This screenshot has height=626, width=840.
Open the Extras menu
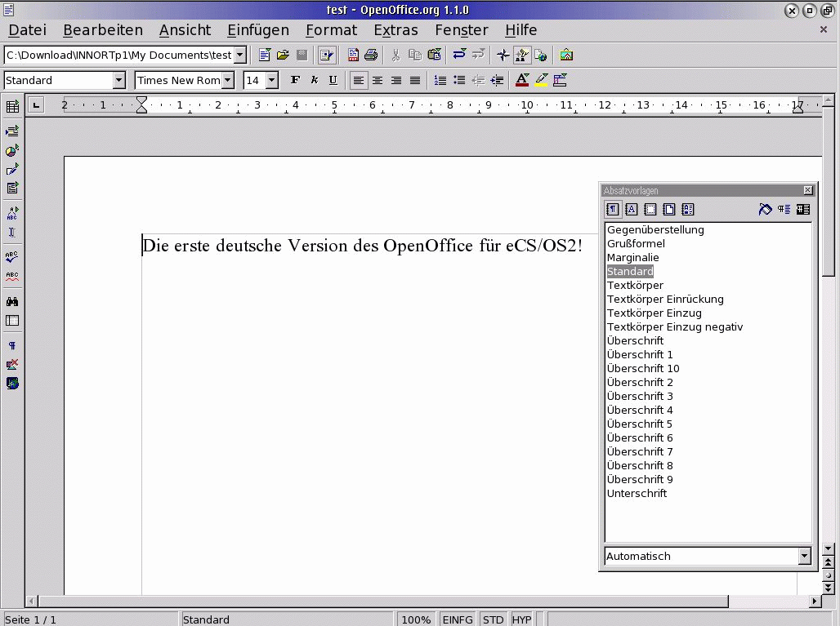[395, 30]
